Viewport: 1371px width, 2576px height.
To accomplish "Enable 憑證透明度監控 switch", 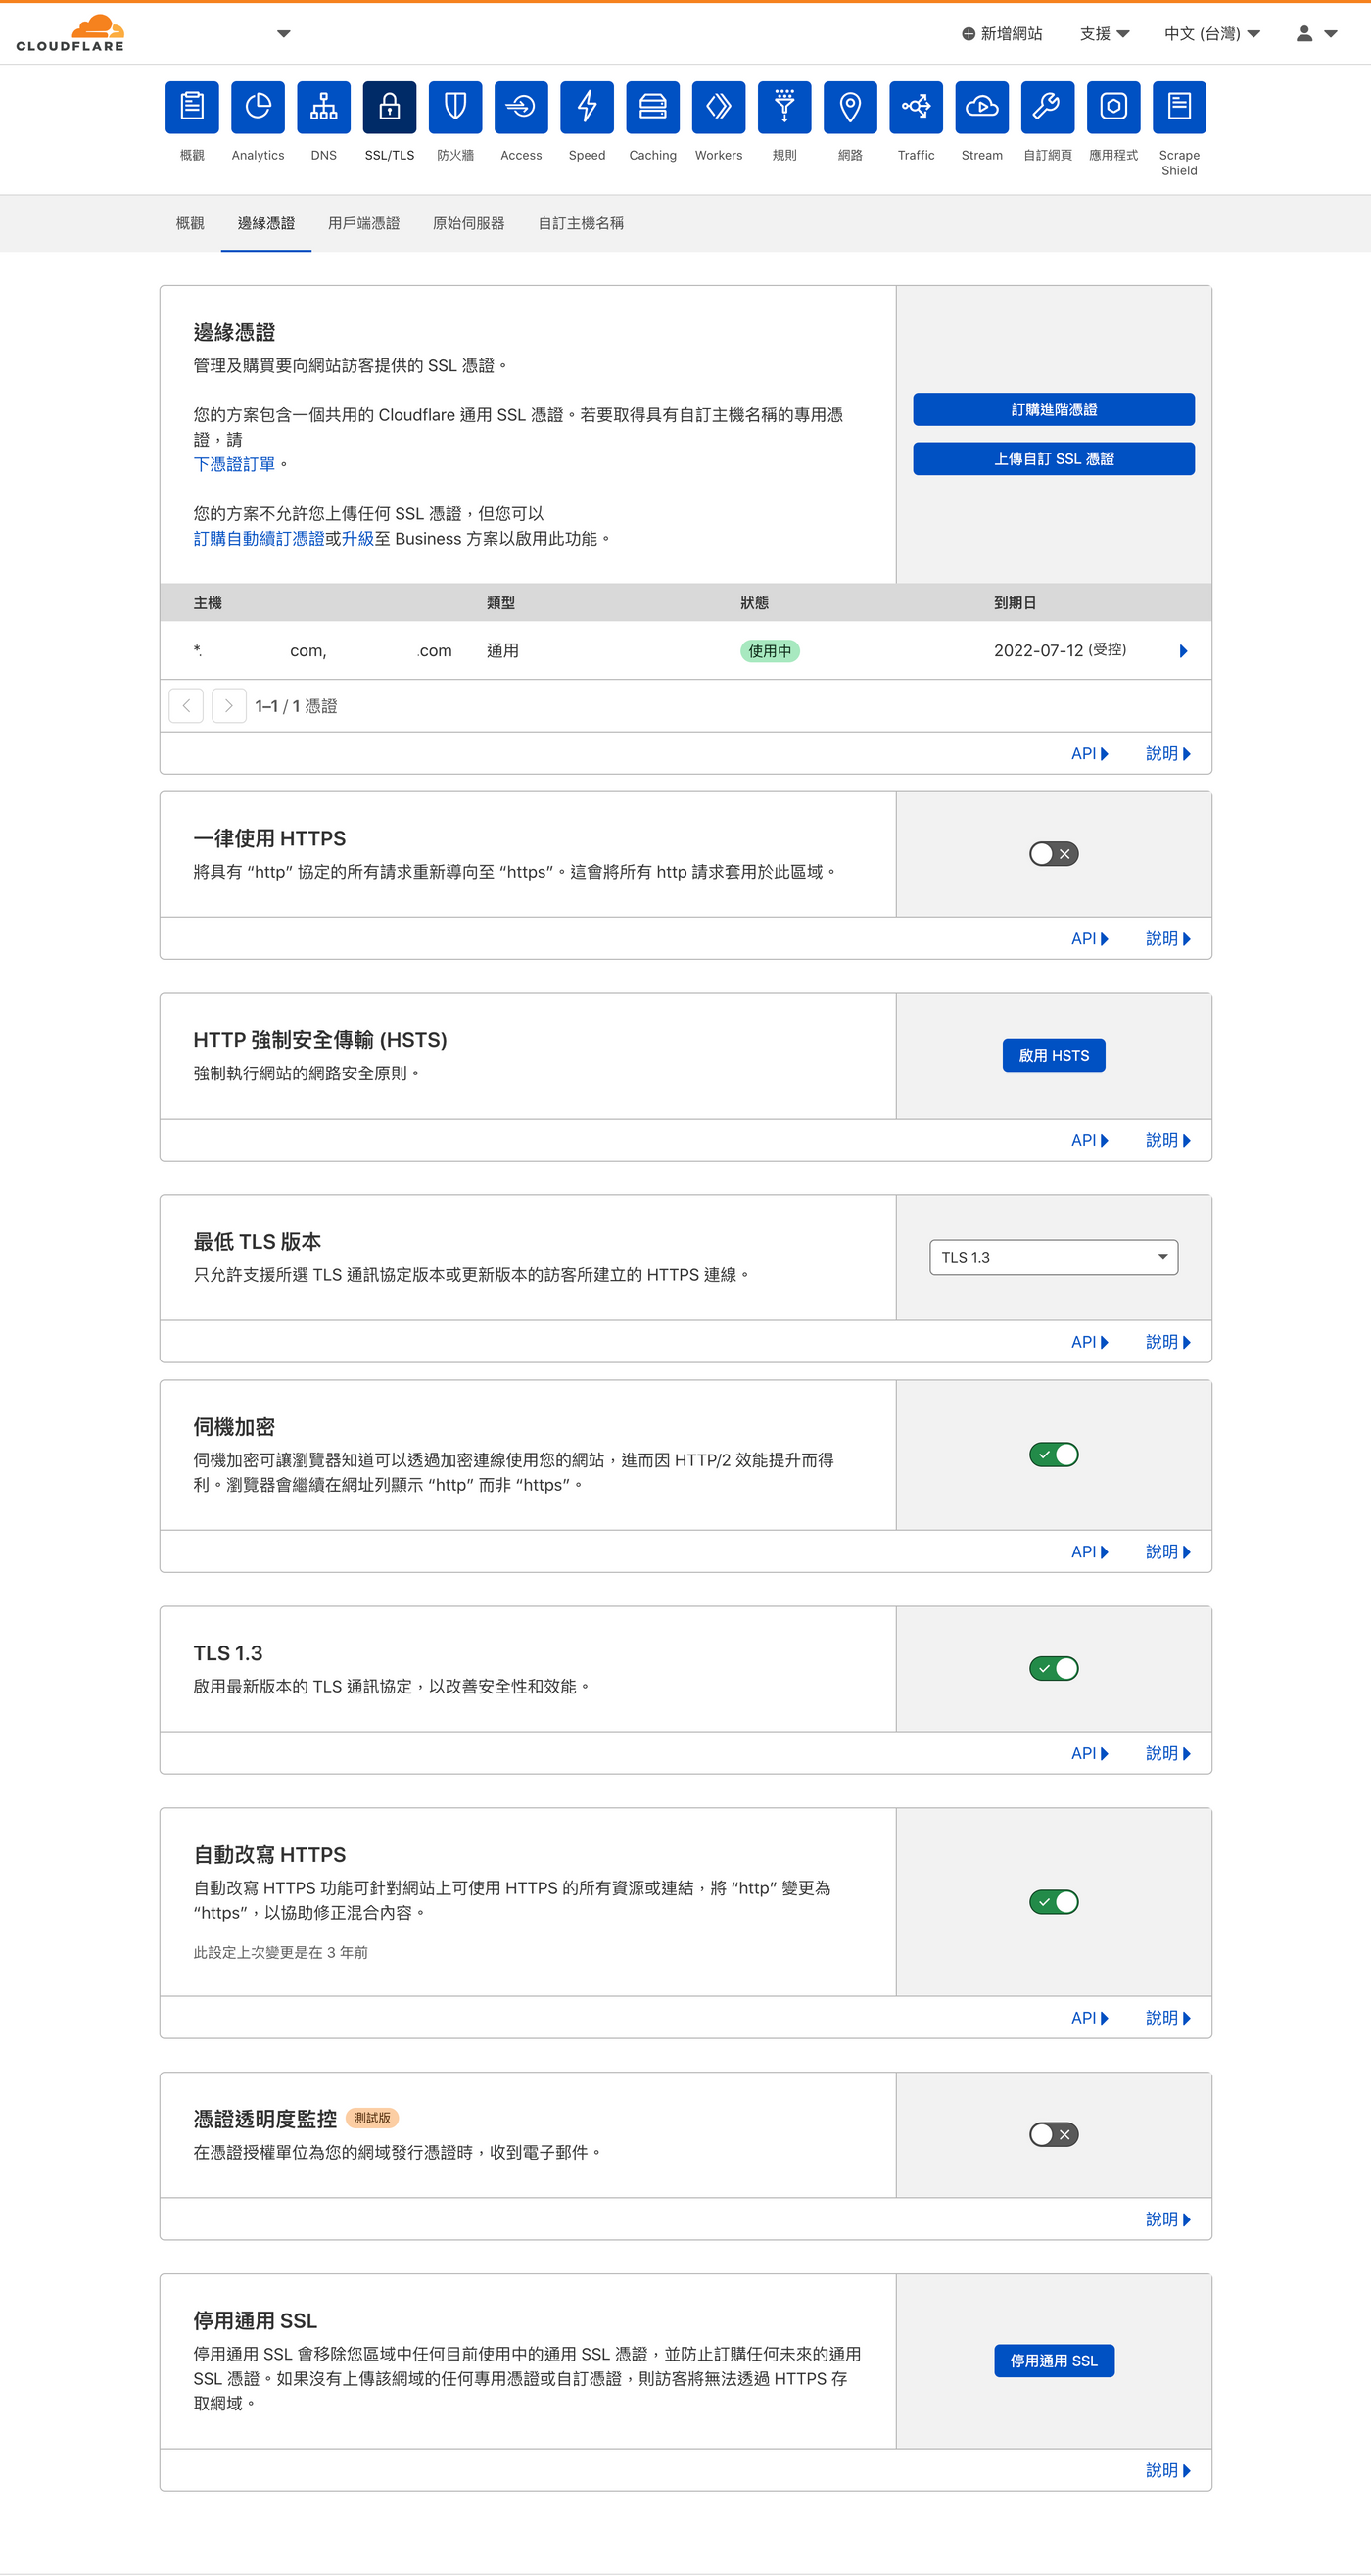I will (1054, 2135).
